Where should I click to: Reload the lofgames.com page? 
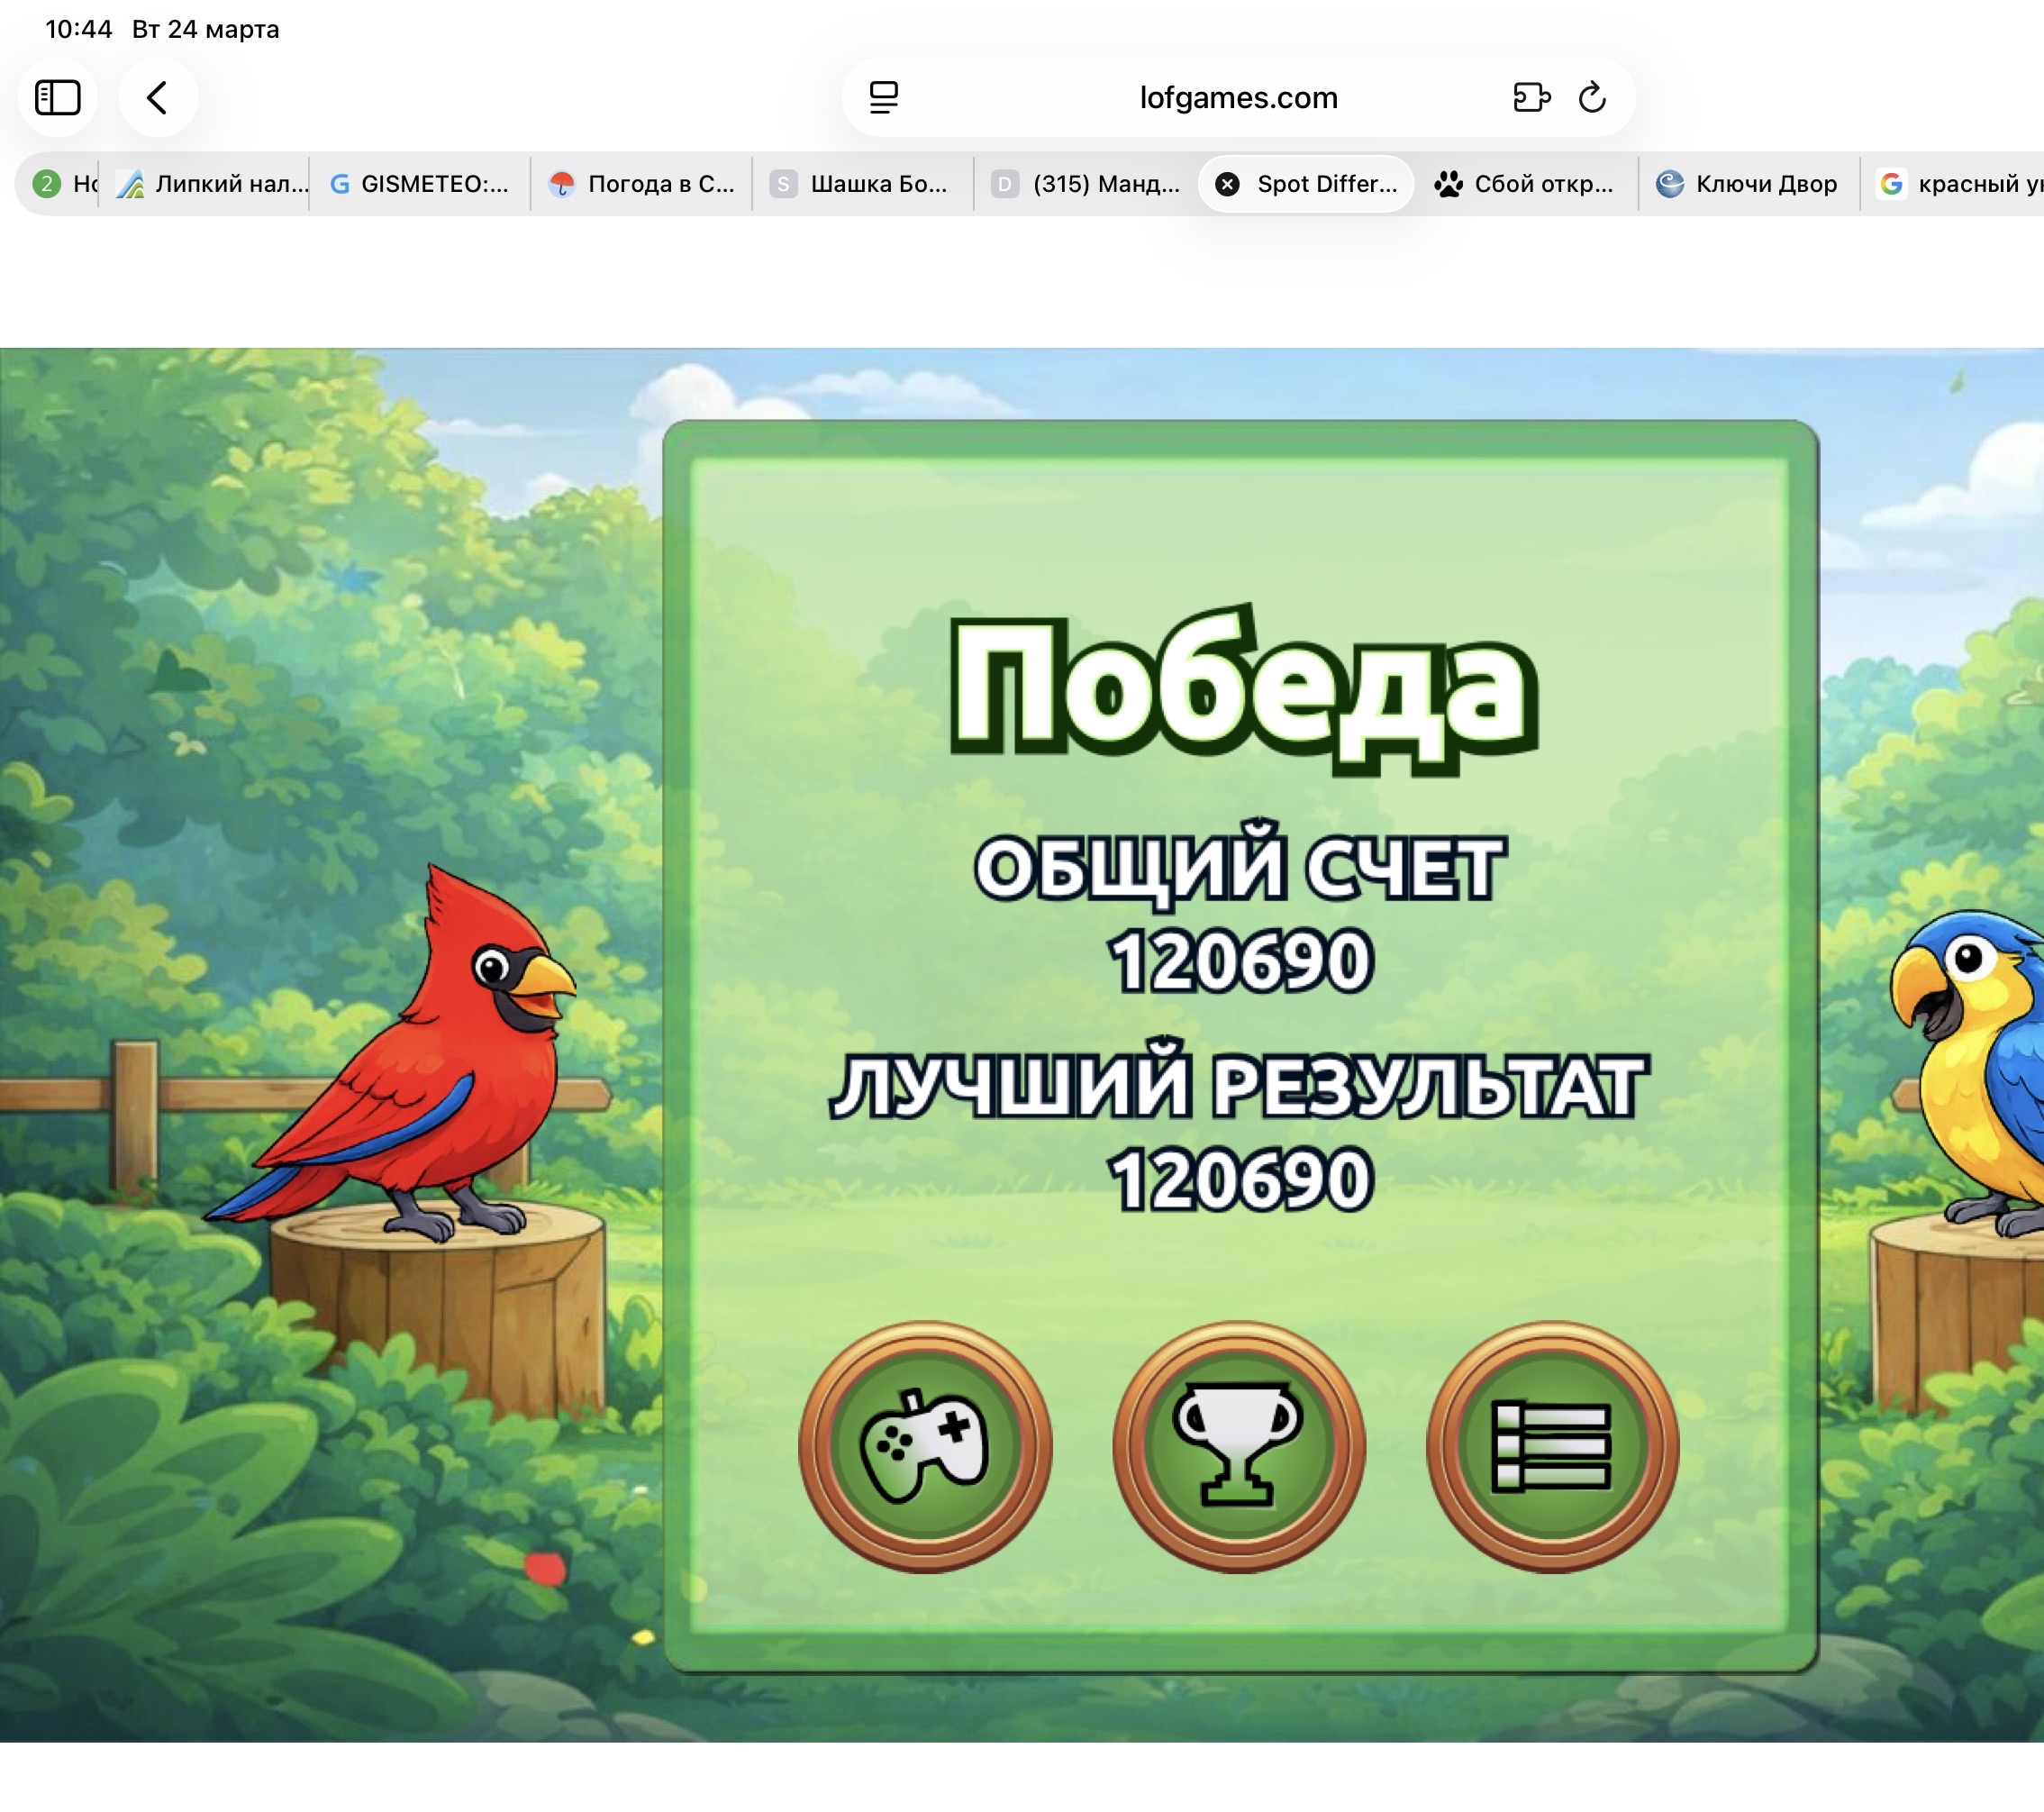pos(1591,98)
